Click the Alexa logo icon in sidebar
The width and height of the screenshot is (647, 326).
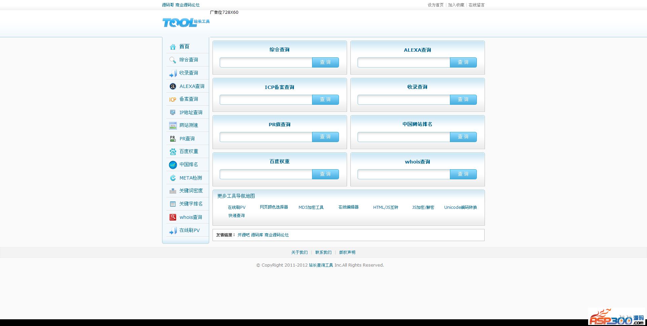173,86
